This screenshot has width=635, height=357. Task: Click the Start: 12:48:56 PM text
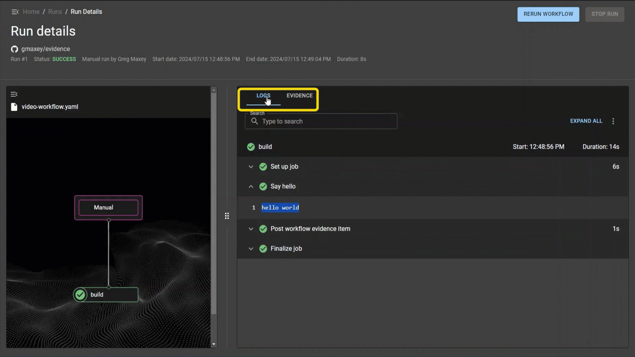click(x=538, y=147)
